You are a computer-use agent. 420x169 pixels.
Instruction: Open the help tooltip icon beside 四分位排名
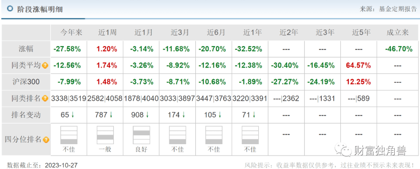[x=46, y=140]
